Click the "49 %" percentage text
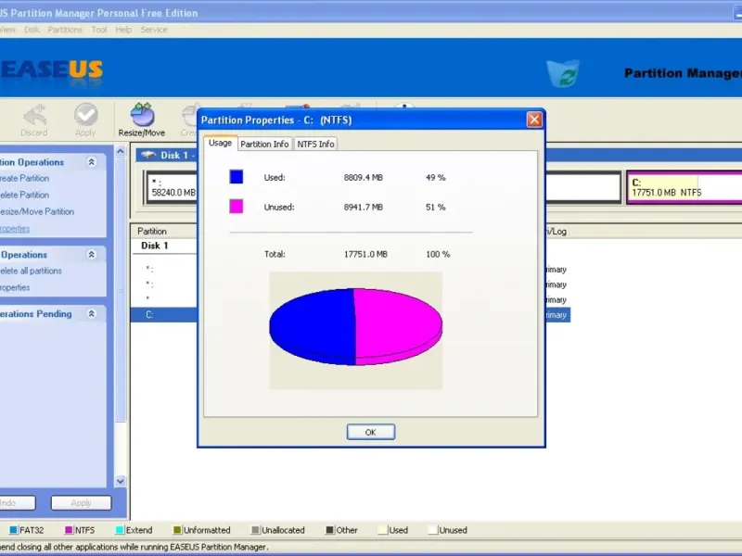Viewport: 742px width, 556px height. pyautogui.click(x=436, y=178)
